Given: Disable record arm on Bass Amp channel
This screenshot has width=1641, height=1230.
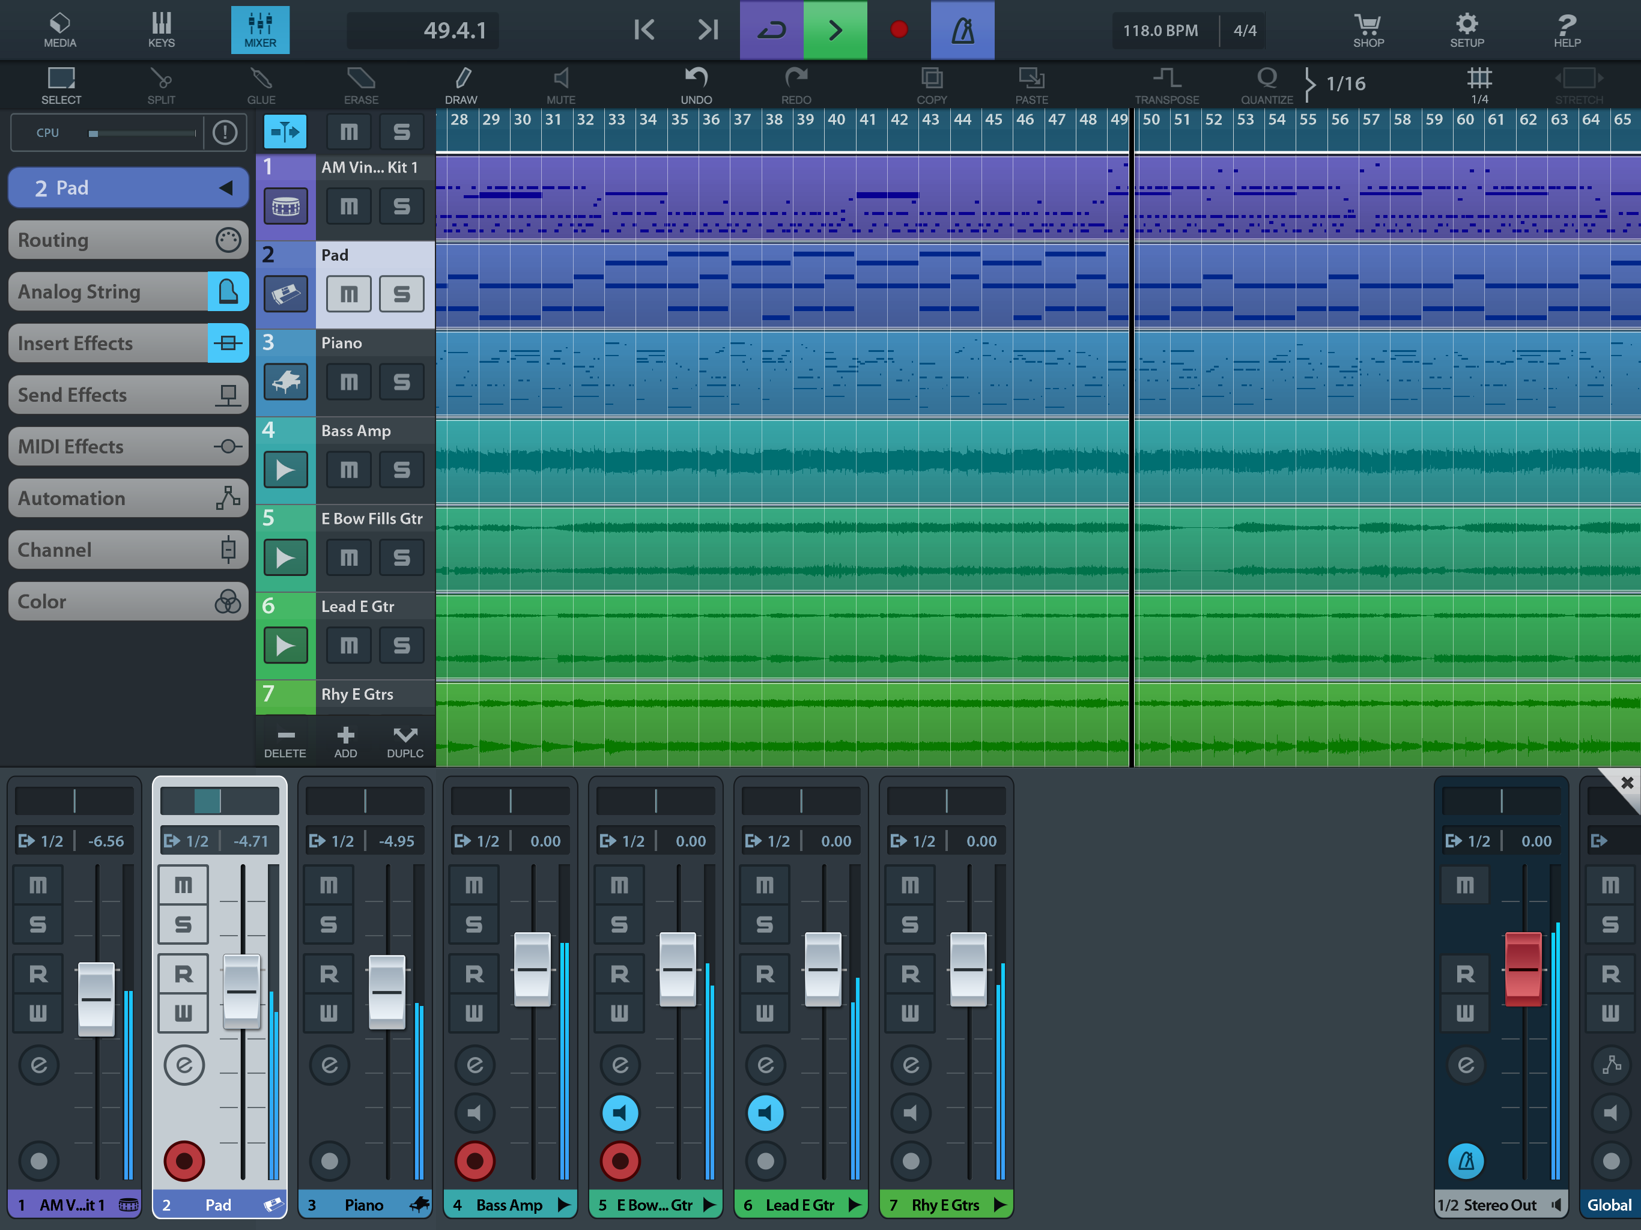Looking at the screenshot, I should [475, 1160].
